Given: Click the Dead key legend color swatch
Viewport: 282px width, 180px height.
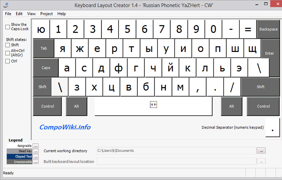Looking at the screenshot, I should (x=19, y=151).
